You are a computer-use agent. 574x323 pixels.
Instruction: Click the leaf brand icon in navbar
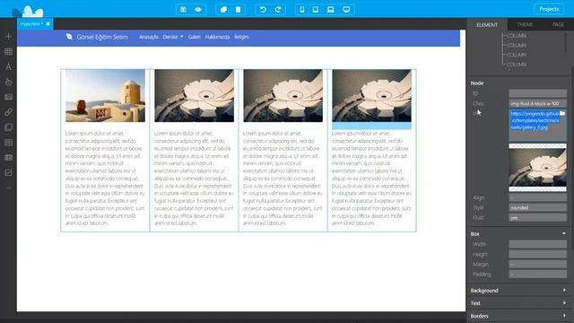coord(69,37)
